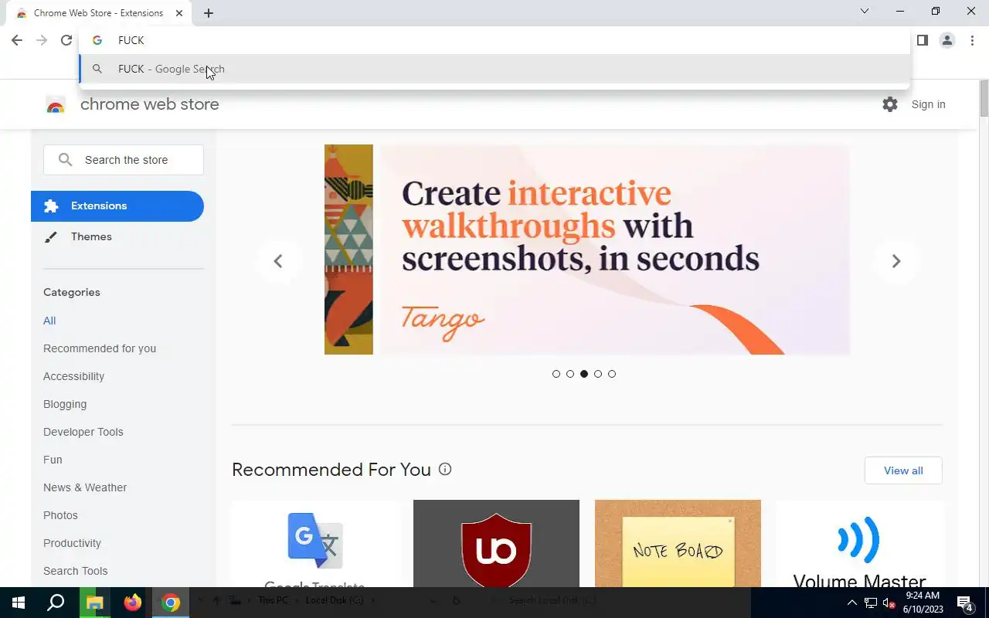Viewport: 989px width, 618px height.
Task: Open a new tab with the plus button
Action: [x=209, y=13]
